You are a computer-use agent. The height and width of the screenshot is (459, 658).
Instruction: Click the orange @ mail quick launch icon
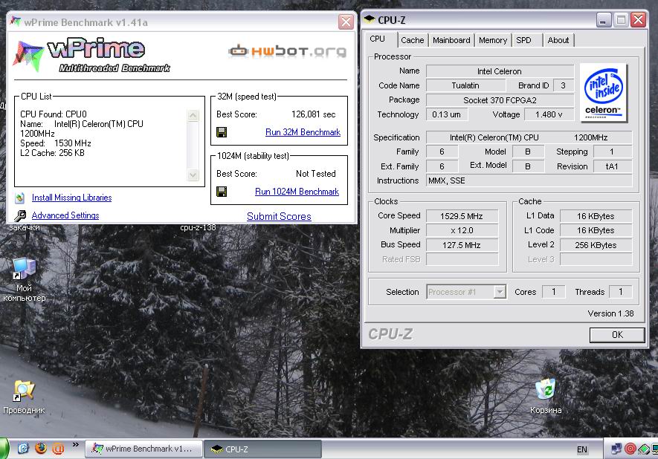click(58, 449)
